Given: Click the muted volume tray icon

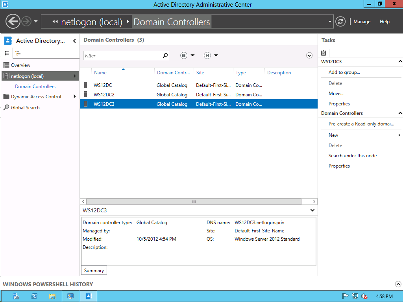Looking at the screenshot, I should tap(364, 296).
